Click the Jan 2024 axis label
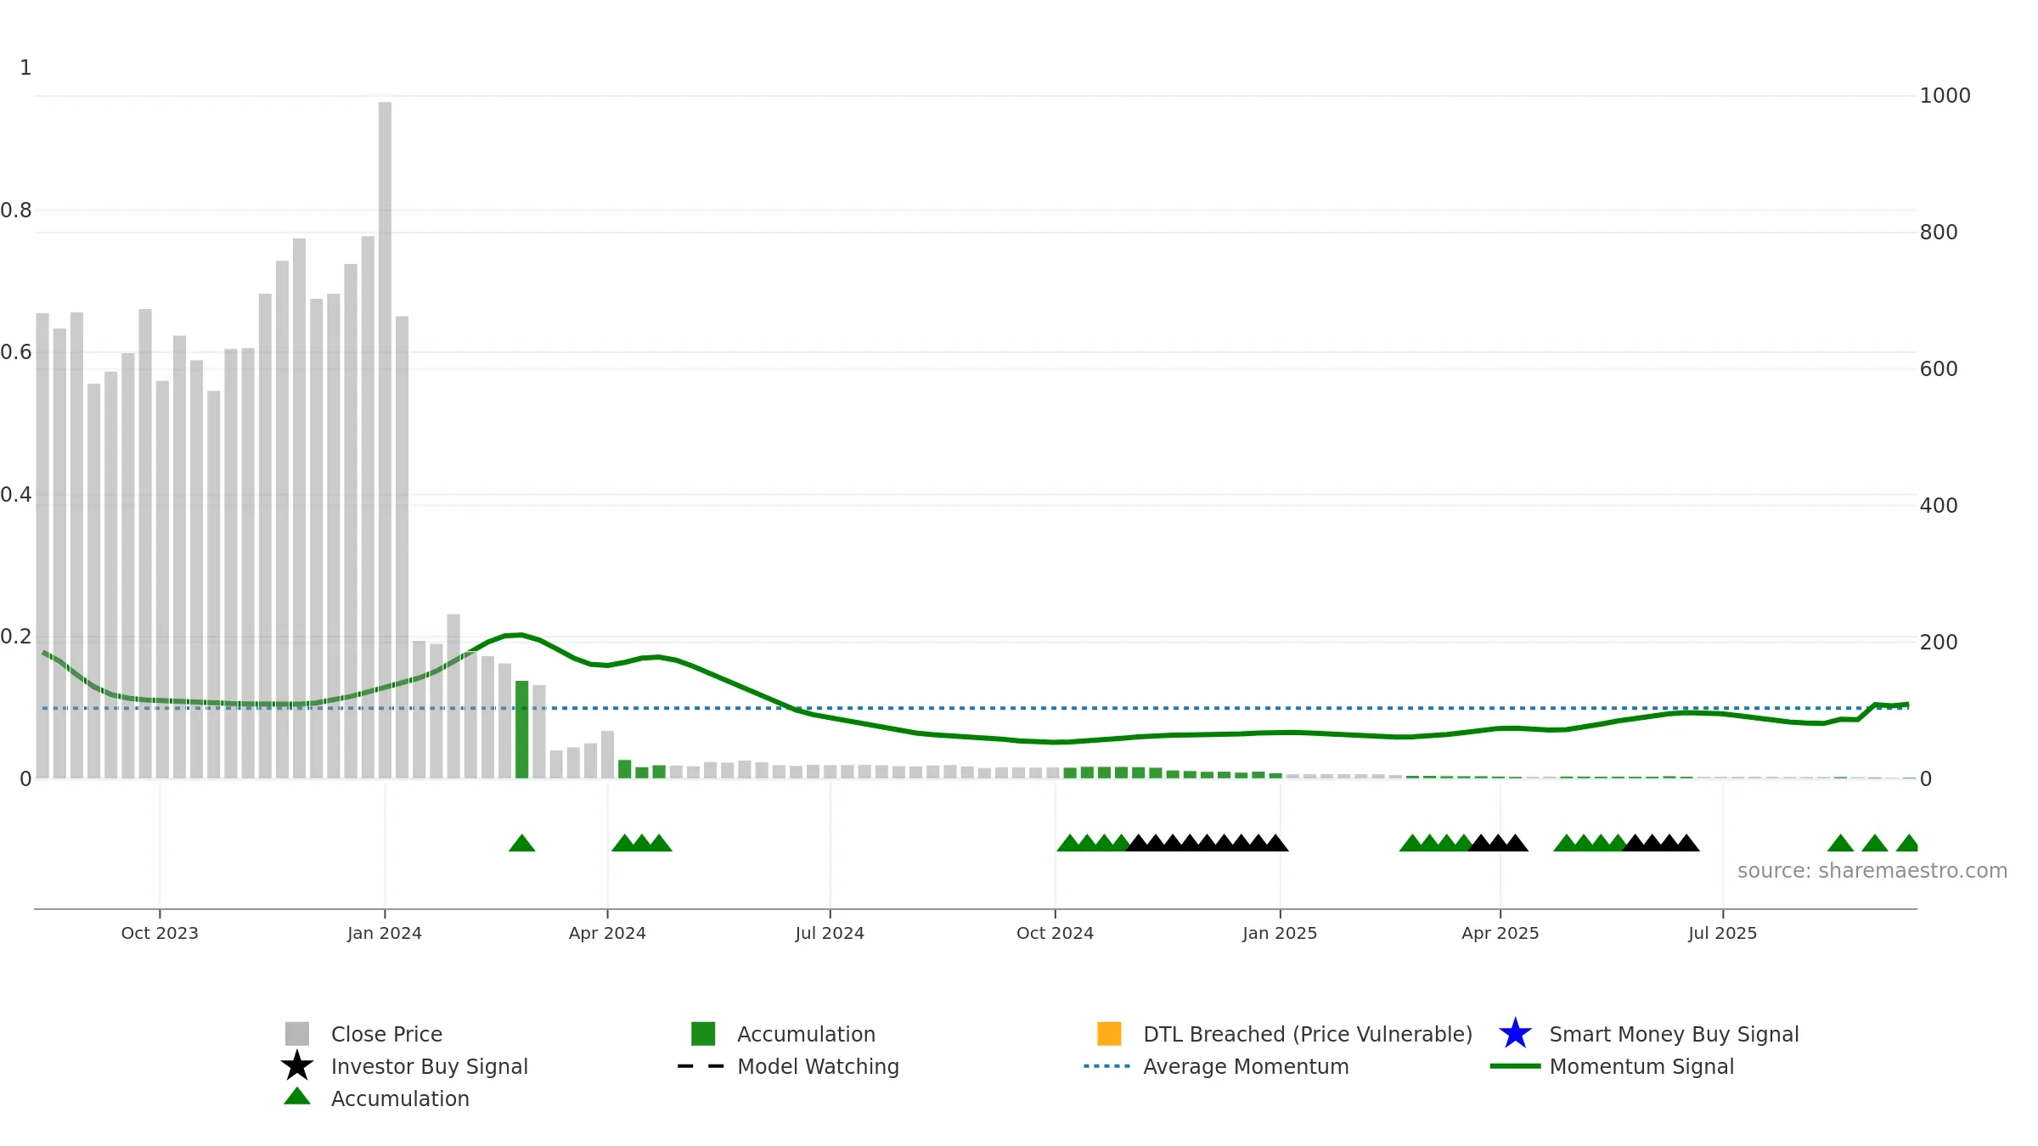This screenshot has height=1146, width=2038. pyautogui.click(x=385, y=933)
